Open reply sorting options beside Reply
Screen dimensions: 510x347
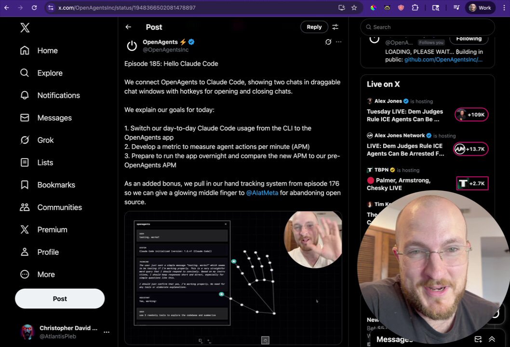pyautogui.click(x=336, y=27)
